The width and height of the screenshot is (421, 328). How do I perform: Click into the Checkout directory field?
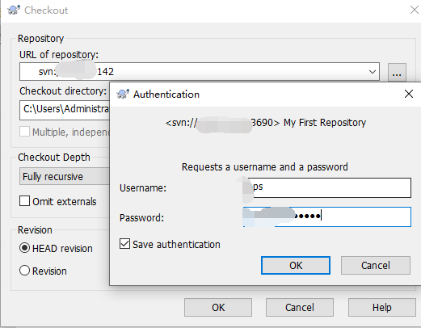click(x=65, y=110)
